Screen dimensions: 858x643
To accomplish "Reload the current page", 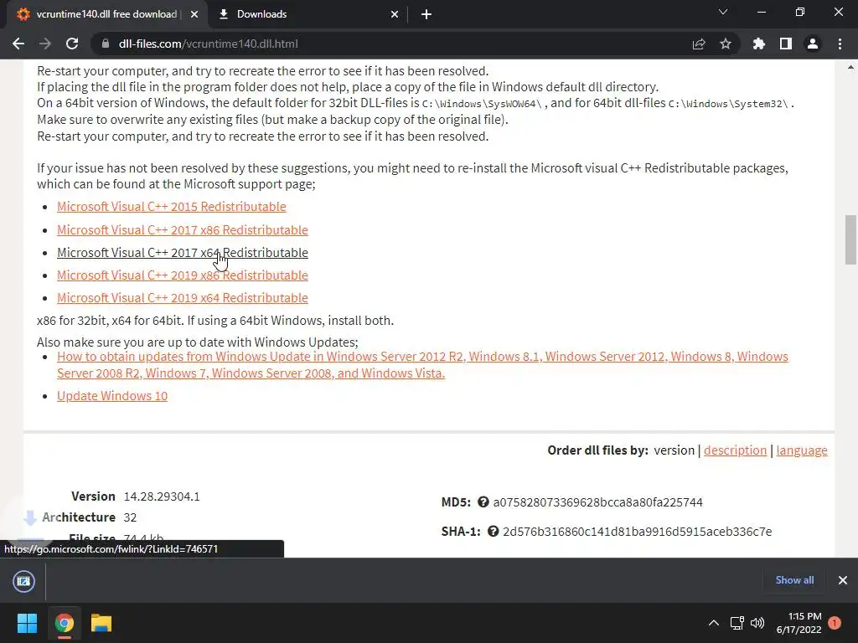I will point(72,44).
